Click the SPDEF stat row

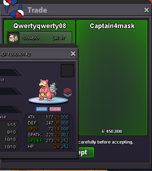click(48, 141)
